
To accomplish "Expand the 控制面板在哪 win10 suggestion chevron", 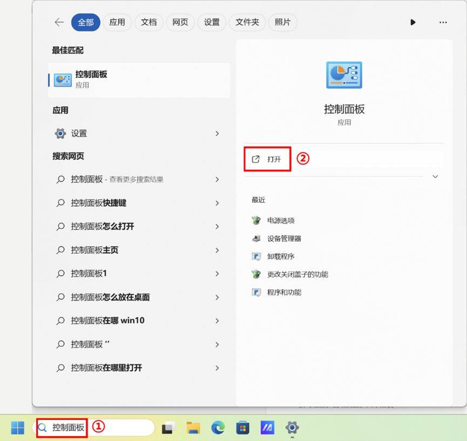I will [217, 321].
